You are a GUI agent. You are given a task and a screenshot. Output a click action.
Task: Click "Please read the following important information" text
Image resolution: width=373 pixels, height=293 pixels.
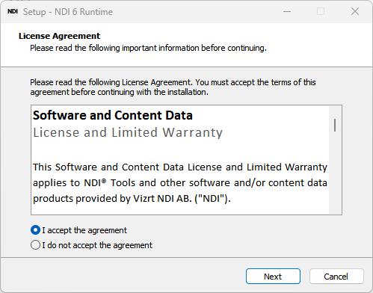pos(148,48)
